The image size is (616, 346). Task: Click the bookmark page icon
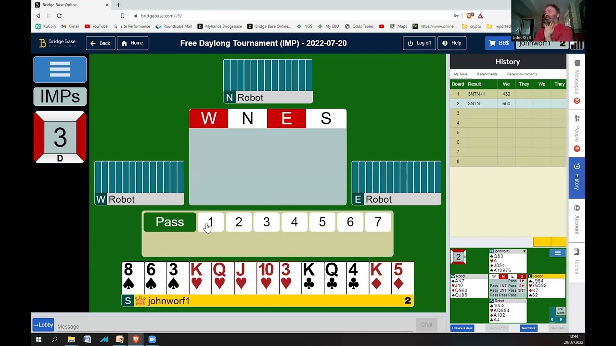point(122,16)
